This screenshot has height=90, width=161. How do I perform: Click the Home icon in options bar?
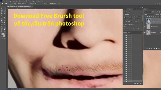[x=2, y=4]
